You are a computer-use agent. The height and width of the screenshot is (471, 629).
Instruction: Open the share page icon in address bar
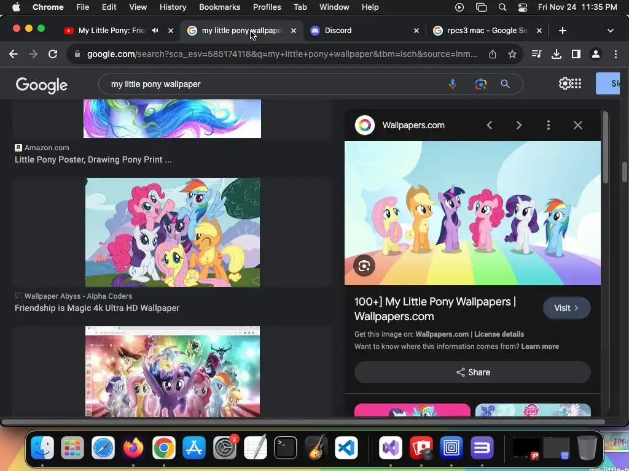pos(493,54)
